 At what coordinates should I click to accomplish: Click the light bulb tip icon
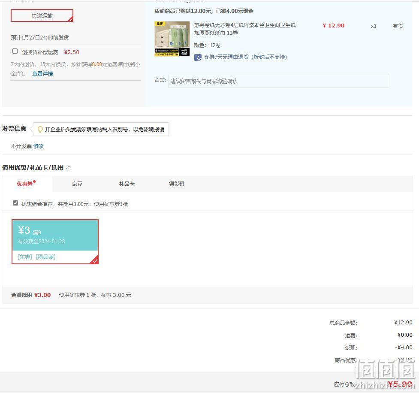pos(40,130)
